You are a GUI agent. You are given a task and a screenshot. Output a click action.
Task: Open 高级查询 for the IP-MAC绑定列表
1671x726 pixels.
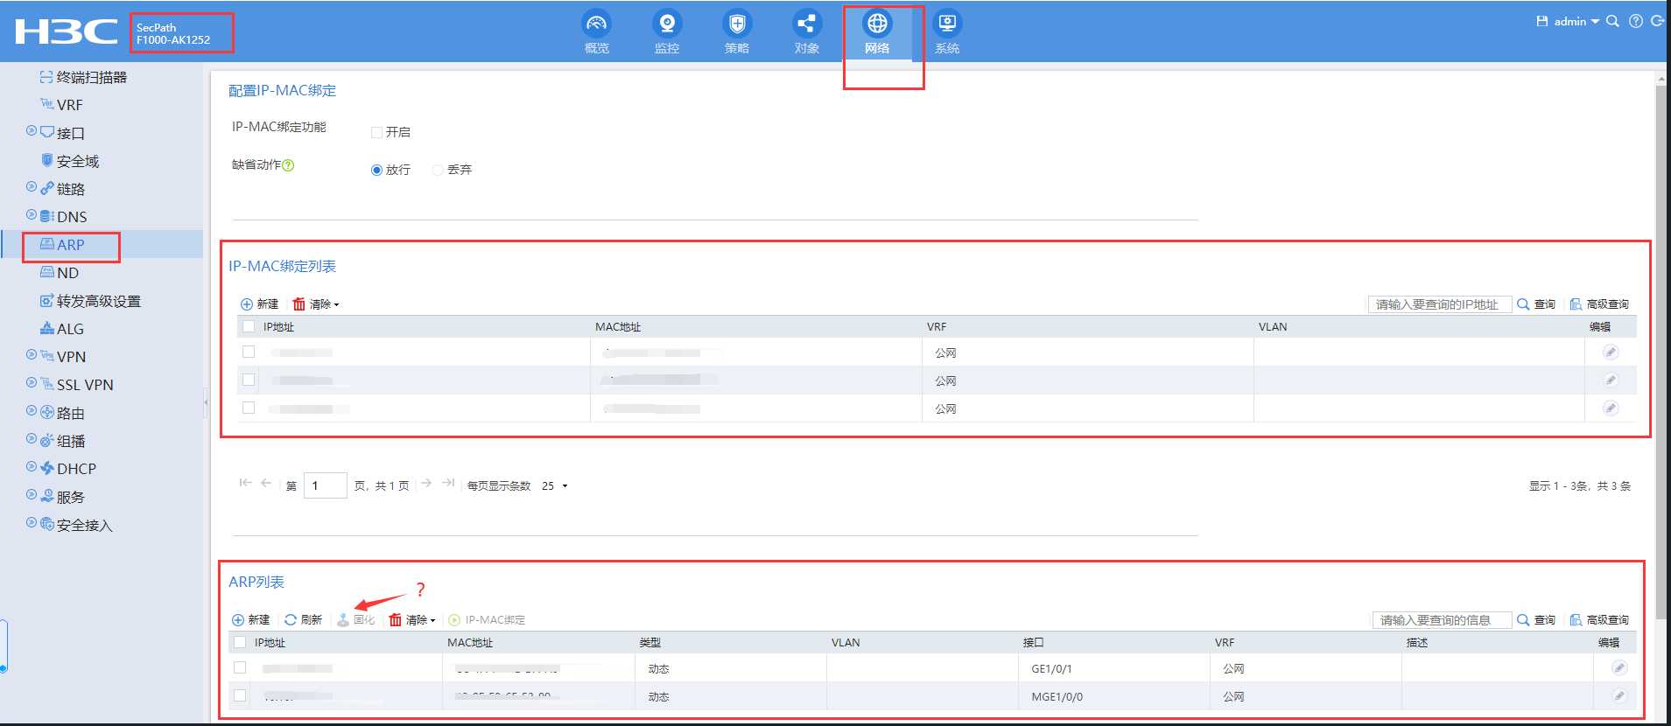click(1599, 304)
